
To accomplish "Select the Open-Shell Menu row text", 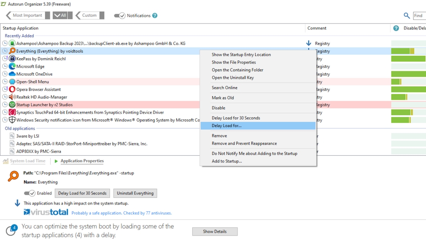I will 32,82.
